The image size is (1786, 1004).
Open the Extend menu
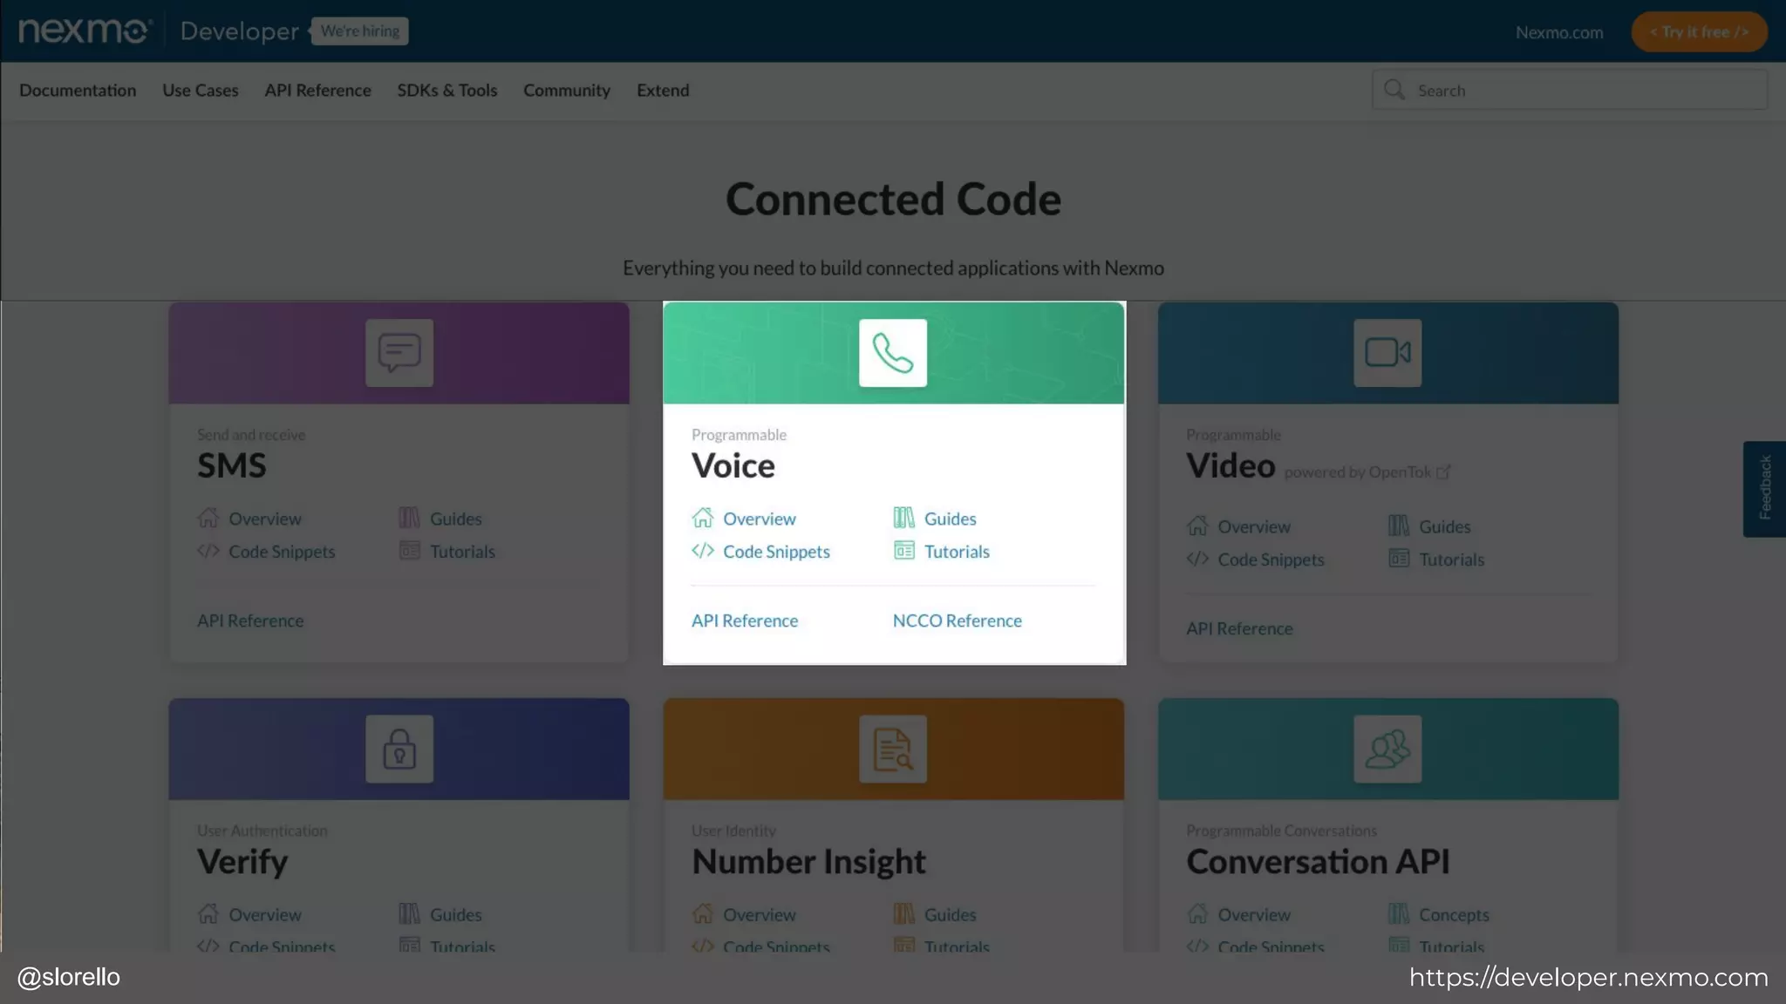click(663, 91)
